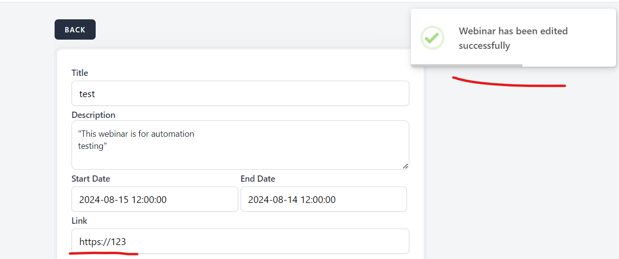This screenshot has width=619, height=259.
Task: Click the red curved line under the notification
Action: (x=507, y=86)
